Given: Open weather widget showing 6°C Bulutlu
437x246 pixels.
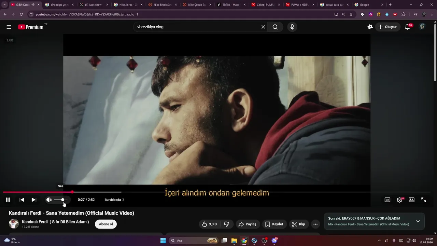Looking at the screenshot, I should coord(12,241).
